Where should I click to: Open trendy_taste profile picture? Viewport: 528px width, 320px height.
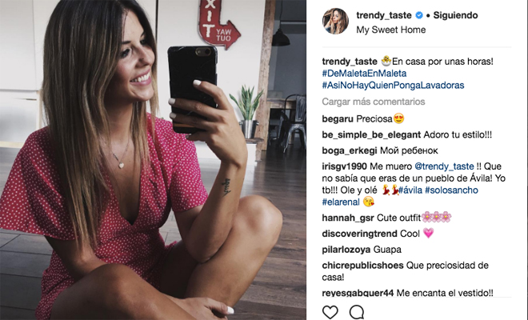tap(335, 22)
